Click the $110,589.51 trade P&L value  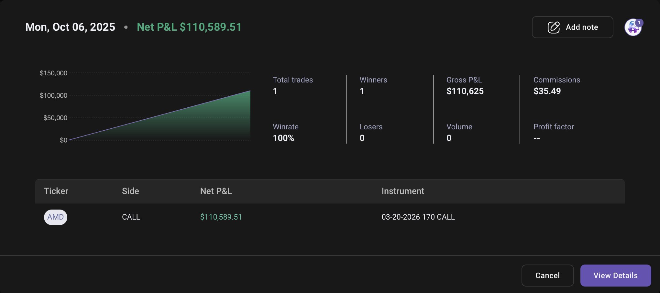click(x=221, y=217)
